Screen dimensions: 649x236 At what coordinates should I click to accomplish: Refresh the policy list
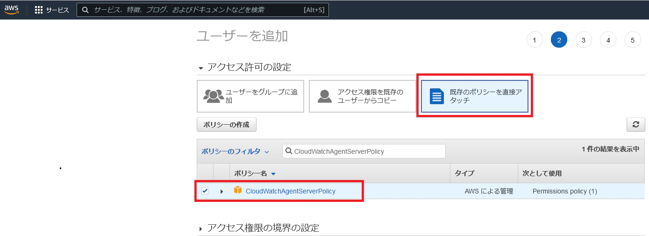pos(635,125)
